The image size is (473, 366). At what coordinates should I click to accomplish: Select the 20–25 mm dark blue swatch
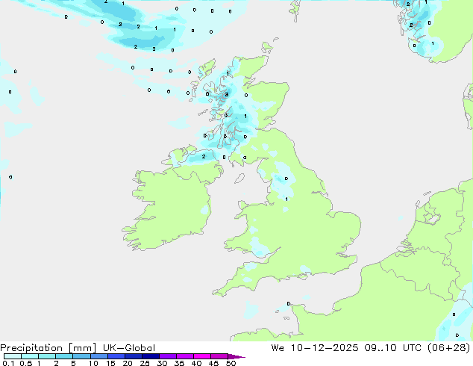[133, 356]
